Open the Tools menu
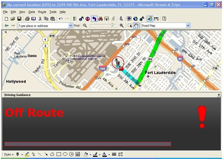 click(x=53, y=12)
